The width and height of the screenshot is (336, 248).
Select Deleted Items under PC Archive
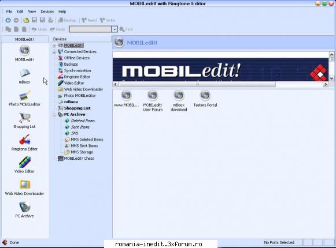[83, 121]
